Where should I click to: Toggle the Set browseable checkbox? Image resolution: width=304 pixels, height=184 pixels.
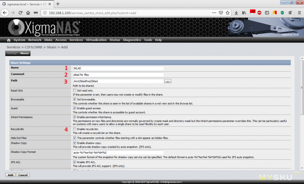[x=74, y=99]
